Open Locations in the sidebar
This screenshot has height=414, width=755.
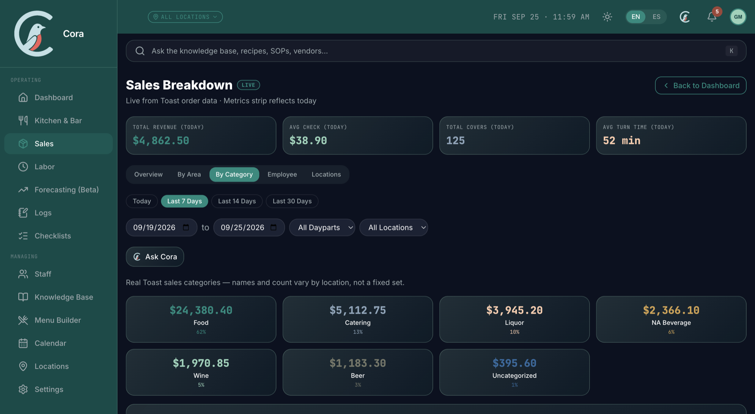point(58,366)
